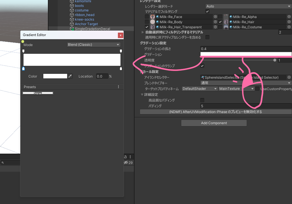Click the object picker for Milk-Re_Costume
Viewport: 292px width, 204px height.
point(289,27)
